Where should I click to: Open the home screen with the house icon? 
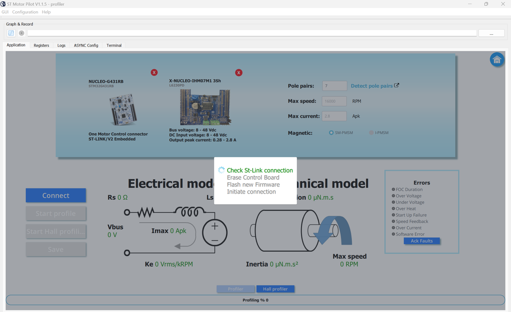(497, 60)
